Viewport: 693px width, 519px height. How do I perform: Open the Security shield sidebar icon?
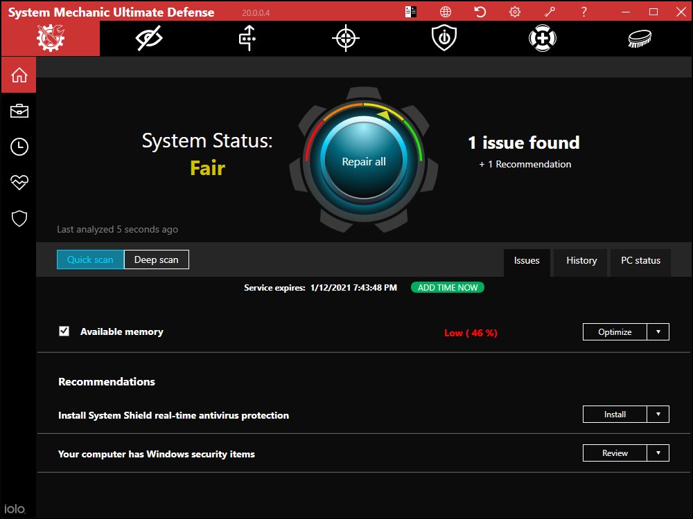[19, 218]
